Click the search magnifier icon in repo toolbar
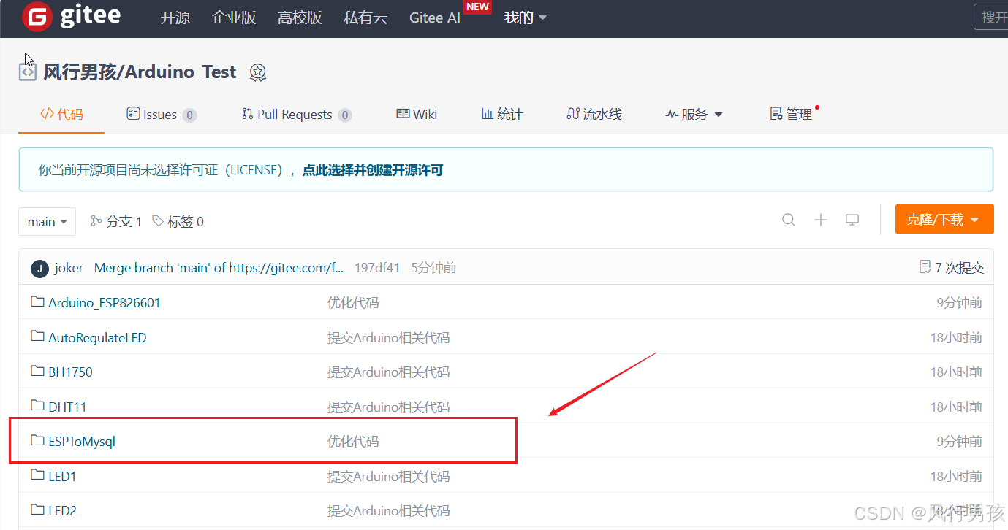This screenshot has height=530, width=1008. [789, 220]
